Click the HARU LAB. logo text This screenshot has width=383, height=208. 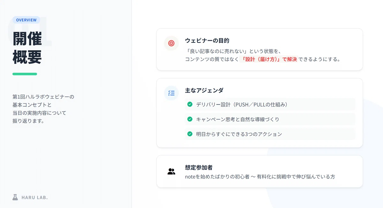coord(34,197)
